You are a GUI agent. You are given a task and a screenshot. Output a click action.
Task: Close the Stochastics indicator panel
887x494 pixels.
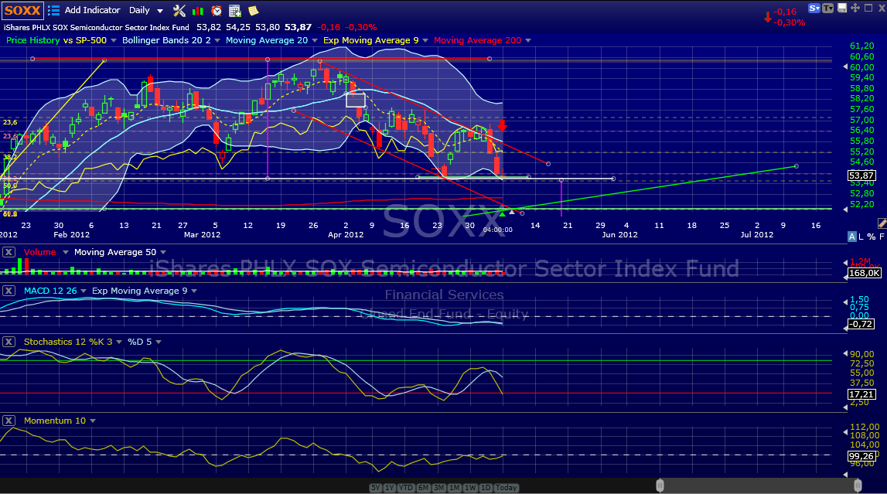point(9,342)
